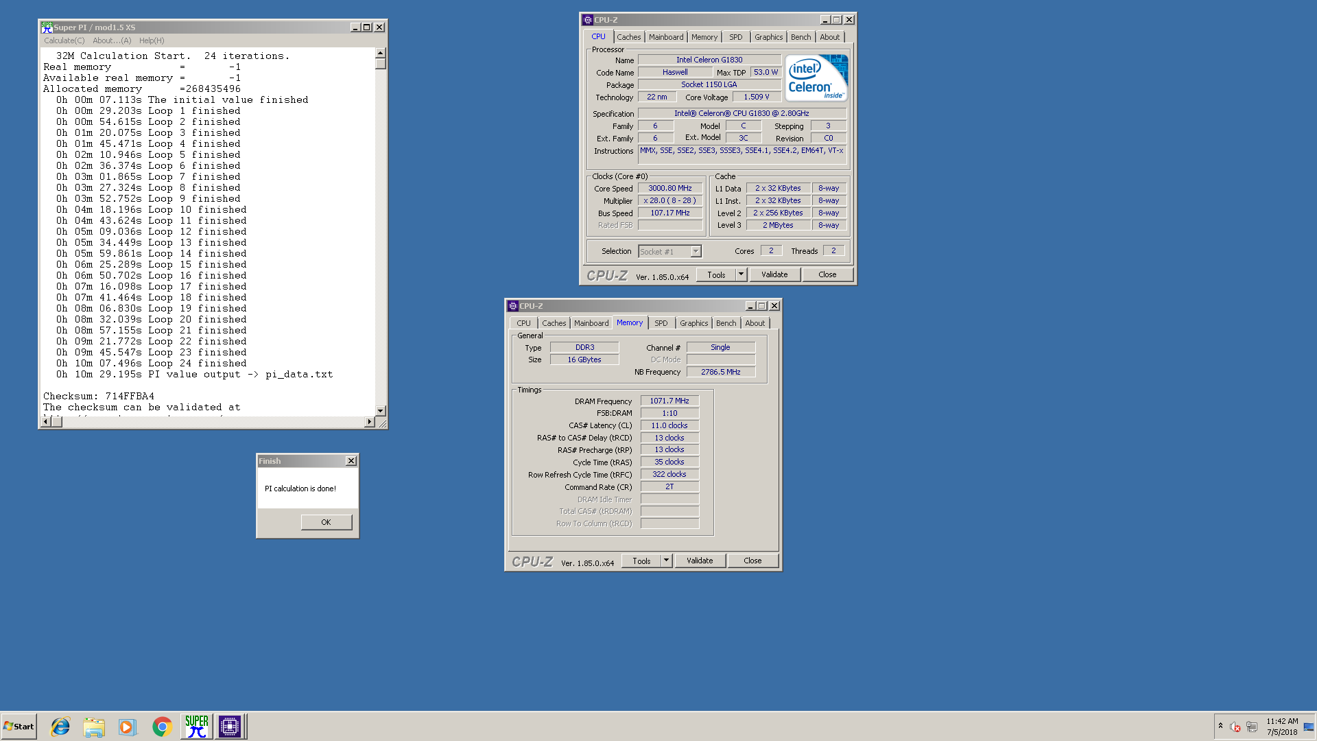The height and width of the screenshot is (741, 1317).
Task: Select Mainboard tab in lower CPU-Z window
Action: (x=591, y=323)
